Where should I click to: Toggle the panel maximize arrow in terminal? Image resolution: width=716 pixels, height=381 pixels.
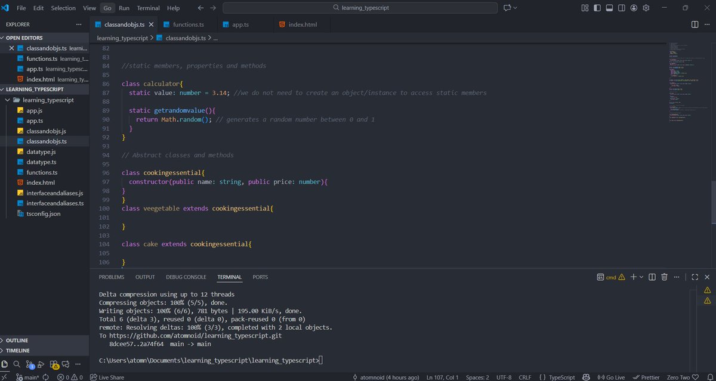[695, 277]
